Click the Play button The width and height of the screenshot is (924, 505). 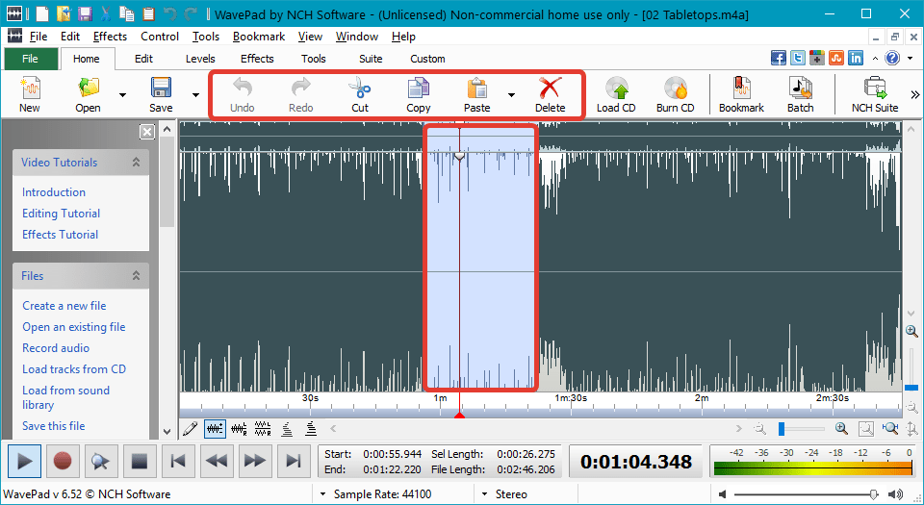(24, 461)
